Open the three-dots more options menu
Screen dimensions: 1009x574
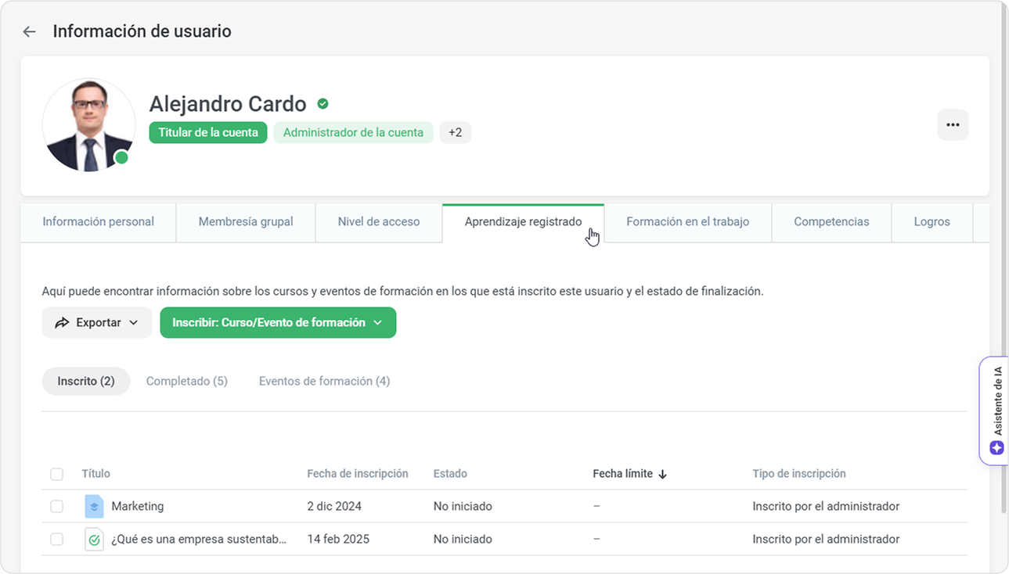[953, 125]
